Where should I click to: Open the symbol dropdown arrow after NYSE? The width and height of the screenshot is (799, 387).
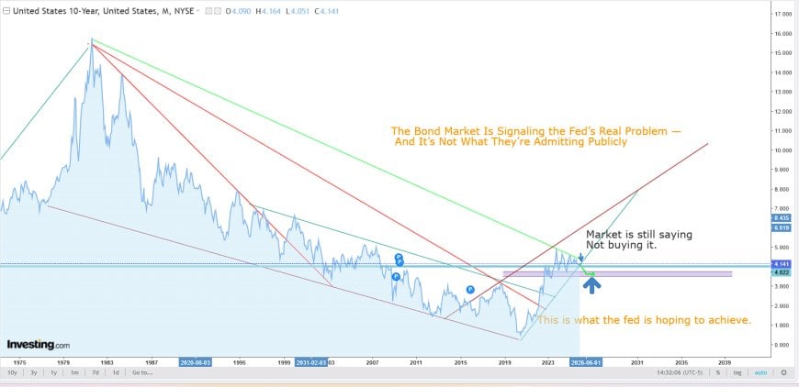coord(198,11)
